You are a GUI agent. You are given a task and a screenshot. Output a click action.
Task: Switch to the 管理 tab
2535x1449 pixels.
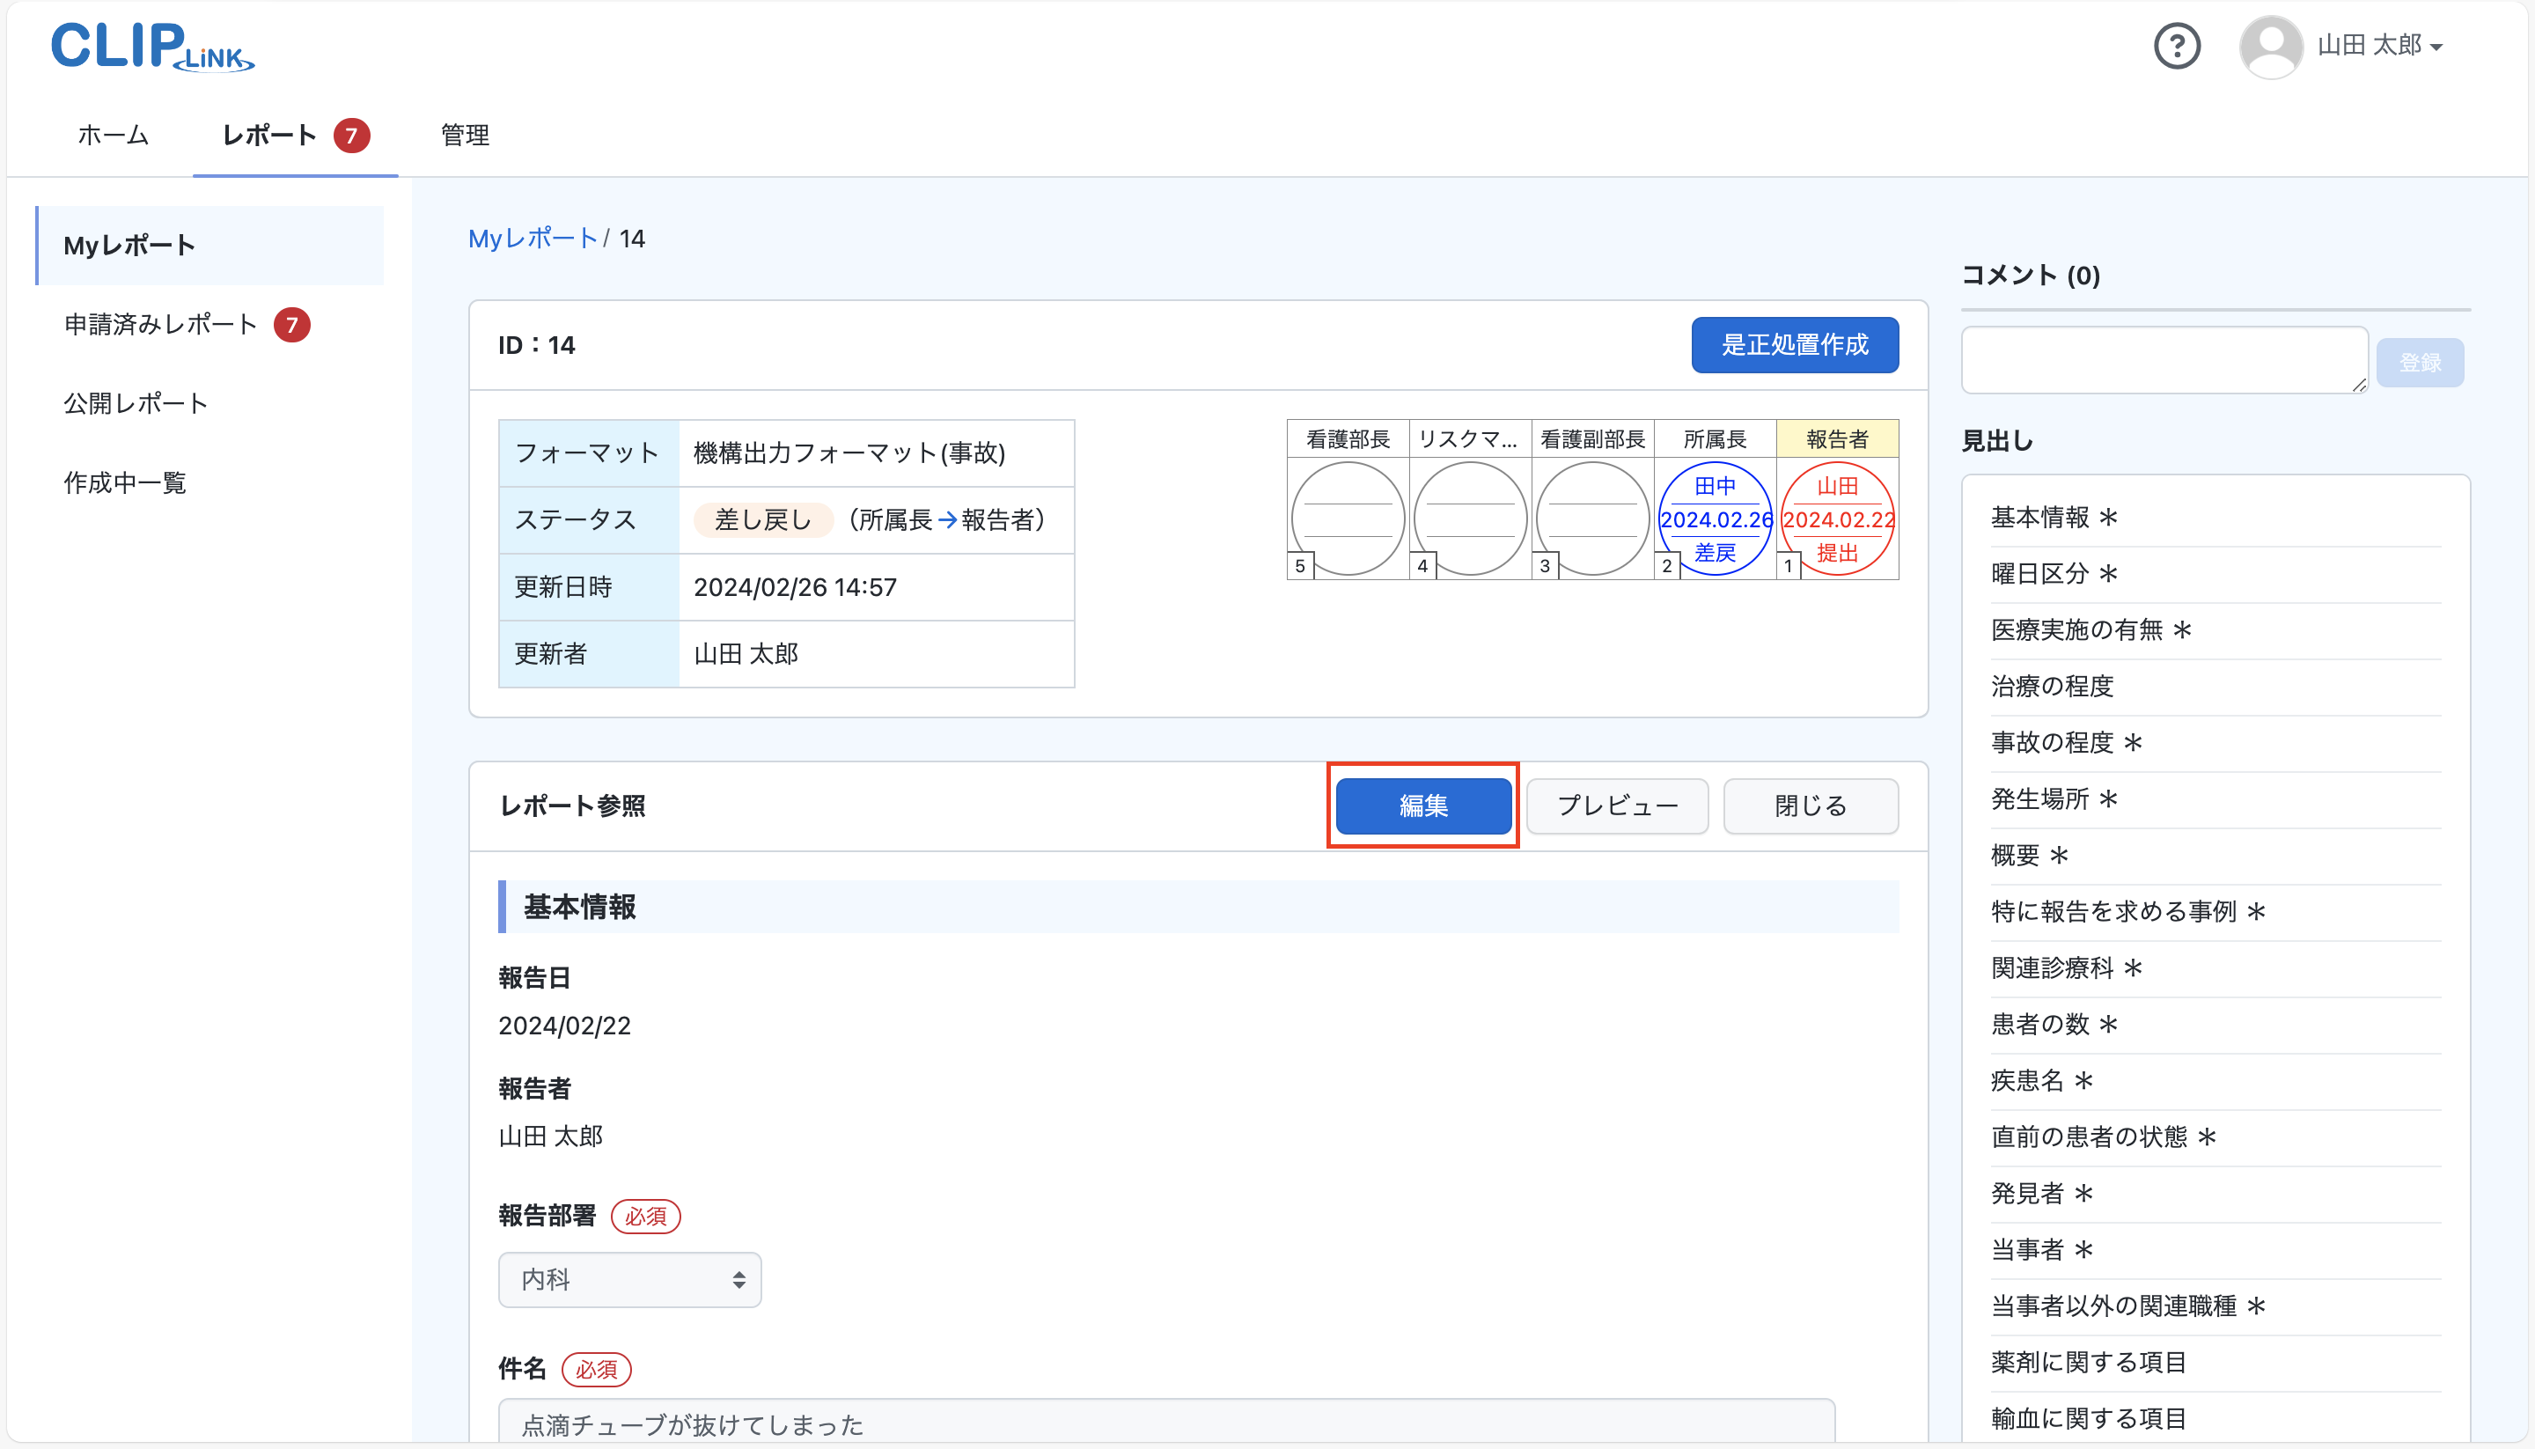coord(463,136)
